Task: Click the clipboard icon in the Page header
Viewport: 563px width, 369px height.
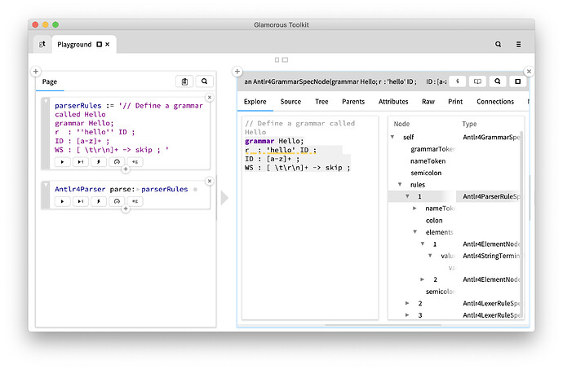Action: point(184,81)
